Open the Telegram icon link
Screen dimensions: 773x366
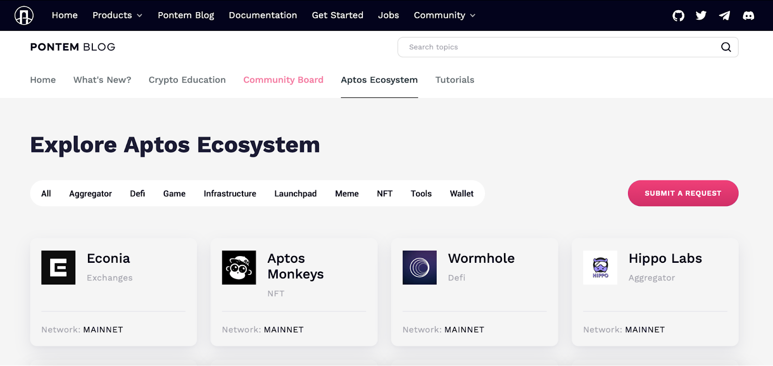[x=724, y=15]
